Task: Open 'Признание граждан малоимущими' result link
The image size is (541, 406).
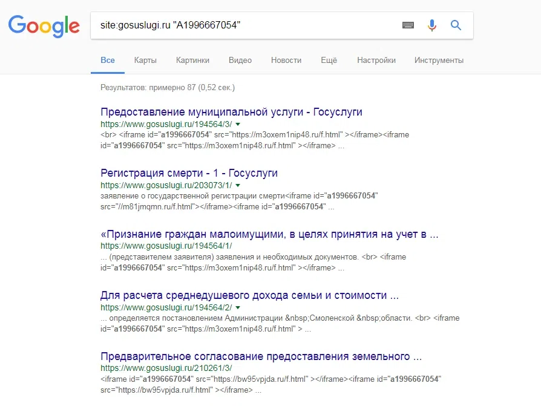Action: point(269,234)
